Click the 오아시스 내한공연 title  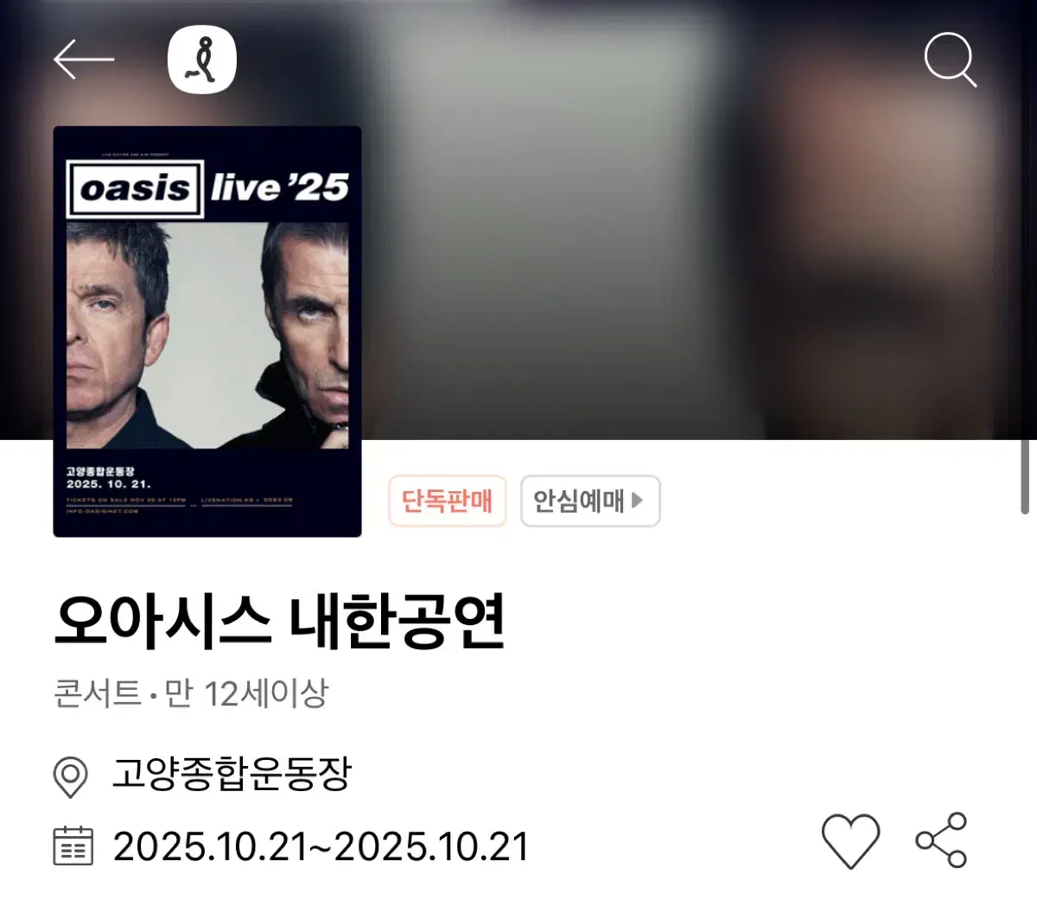pos(279,621)
